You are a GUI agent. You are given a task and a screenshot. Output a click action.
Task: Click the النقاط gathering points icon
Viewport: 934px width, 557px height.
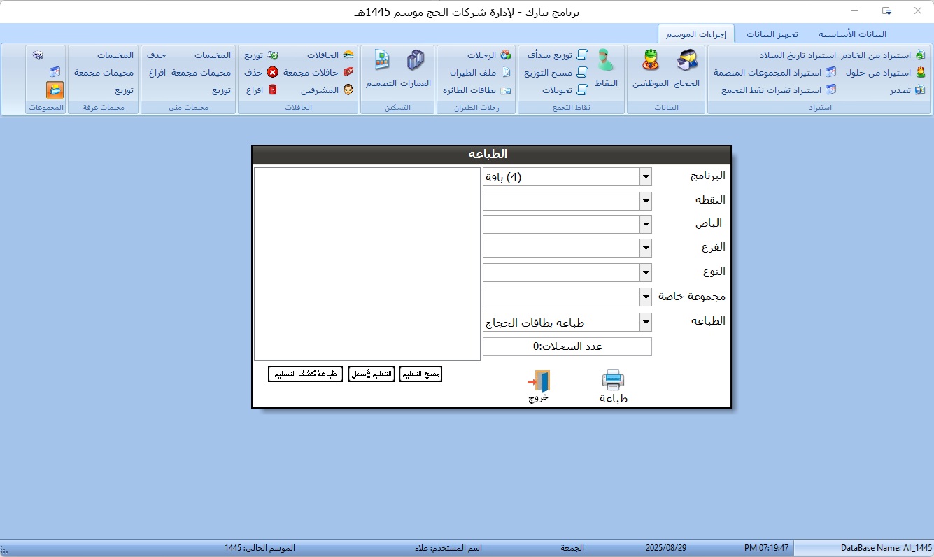coord(606,63)
